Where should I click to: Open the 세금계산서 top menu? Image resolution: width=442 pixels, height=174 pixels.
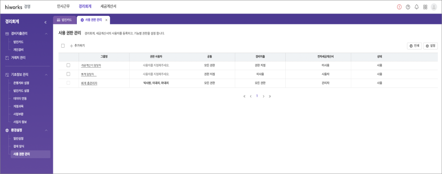click(x=108, y=7)
